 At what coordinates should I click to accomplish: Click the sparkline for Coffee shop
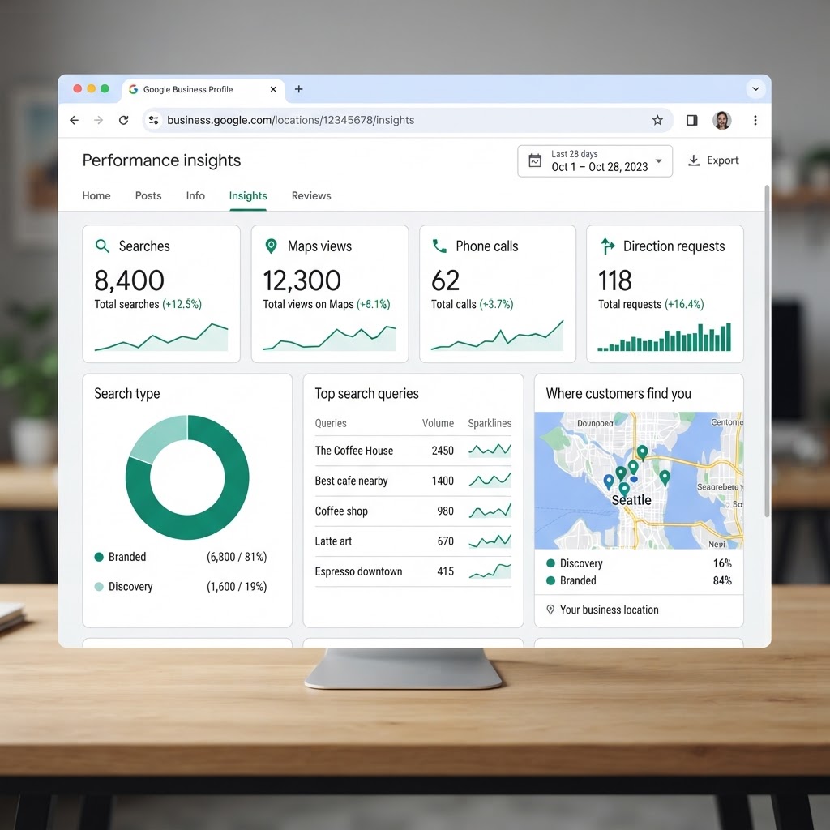[490, 511]
